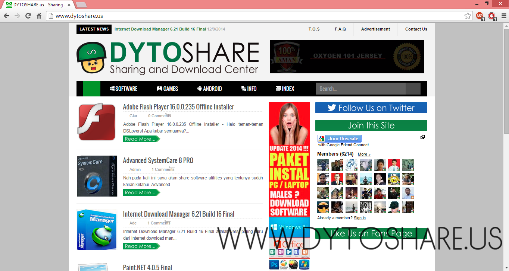Open the INDEX navigation menu
Viewport: 509px width, 271px height.
click(x=285, y=89)
